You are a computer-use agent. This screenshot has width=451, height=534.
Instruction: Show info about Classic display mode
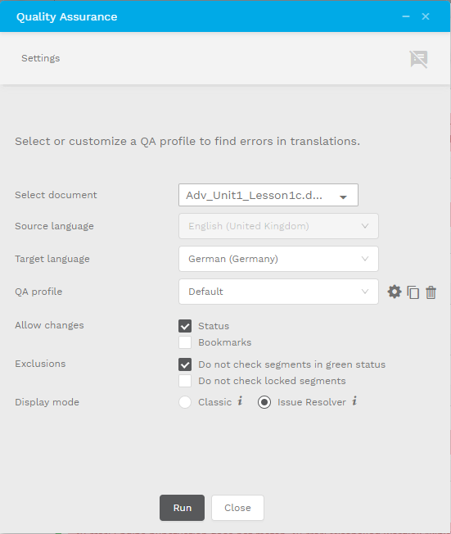tap(240, 400)
